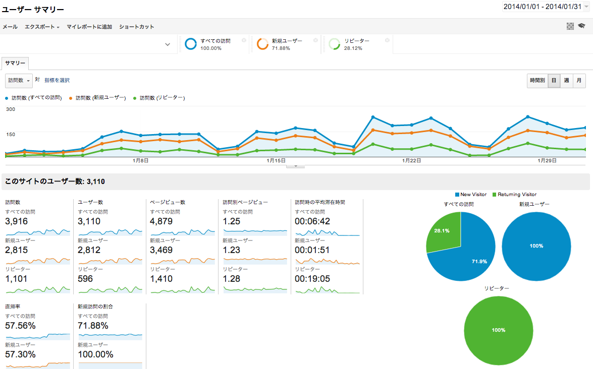Viewport: 593px width, 369px height.
Task: Open the 訪問数 metric dropdown
Action: [19, 81]
